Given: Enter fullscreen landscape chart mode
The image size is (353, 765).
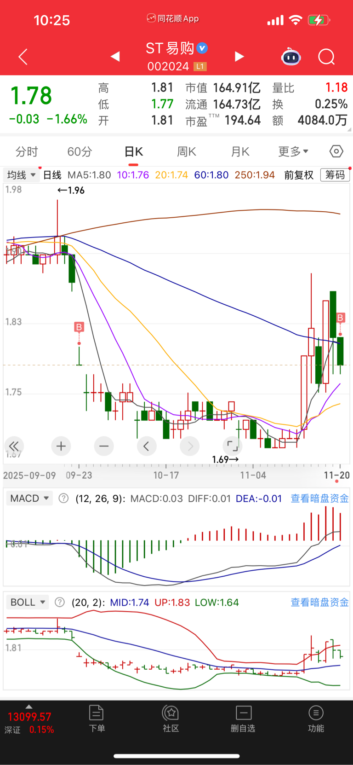Looking at the screenshot, I should click(x=233, y=446).
